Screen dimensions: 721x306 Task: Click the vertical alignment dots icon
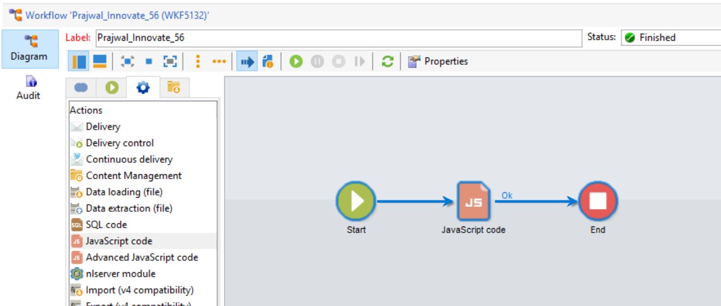click(197, 62)
